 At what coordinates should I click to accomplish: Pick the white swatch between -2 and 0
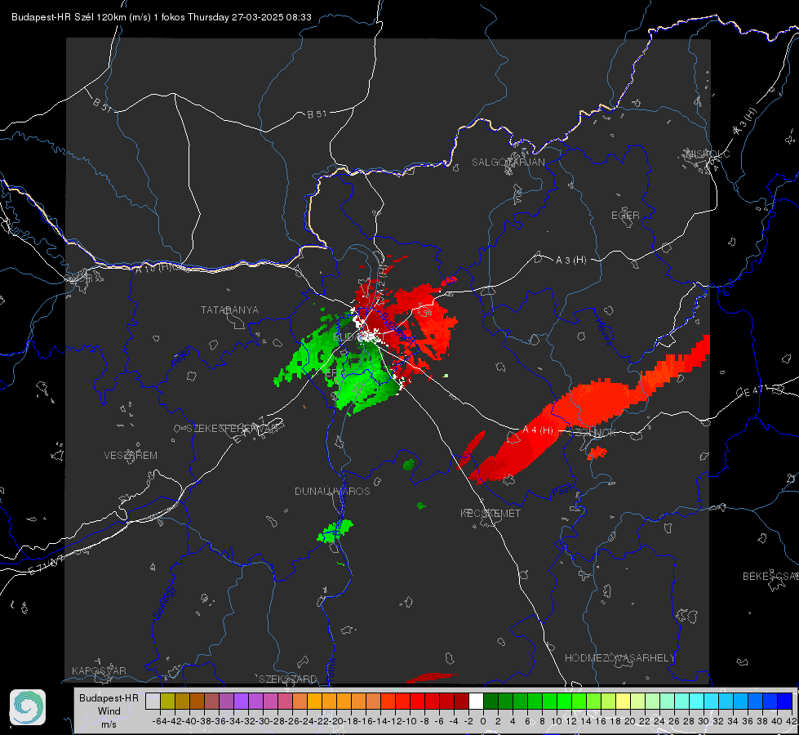tap(476, 701)
